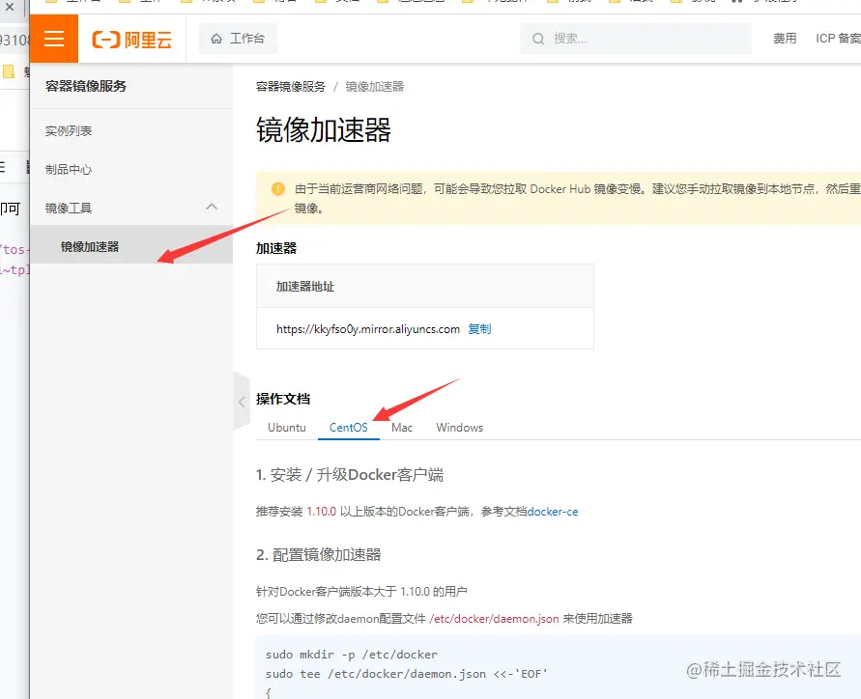
Task: Click the magnifier search icon
Action: tap(538, 39)
